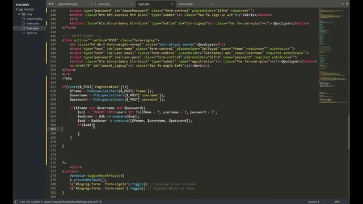Viewport: 363px width, 204px height.
Task: Click the vertical scrollbar thumb
Action: click(x=349, y=132)
